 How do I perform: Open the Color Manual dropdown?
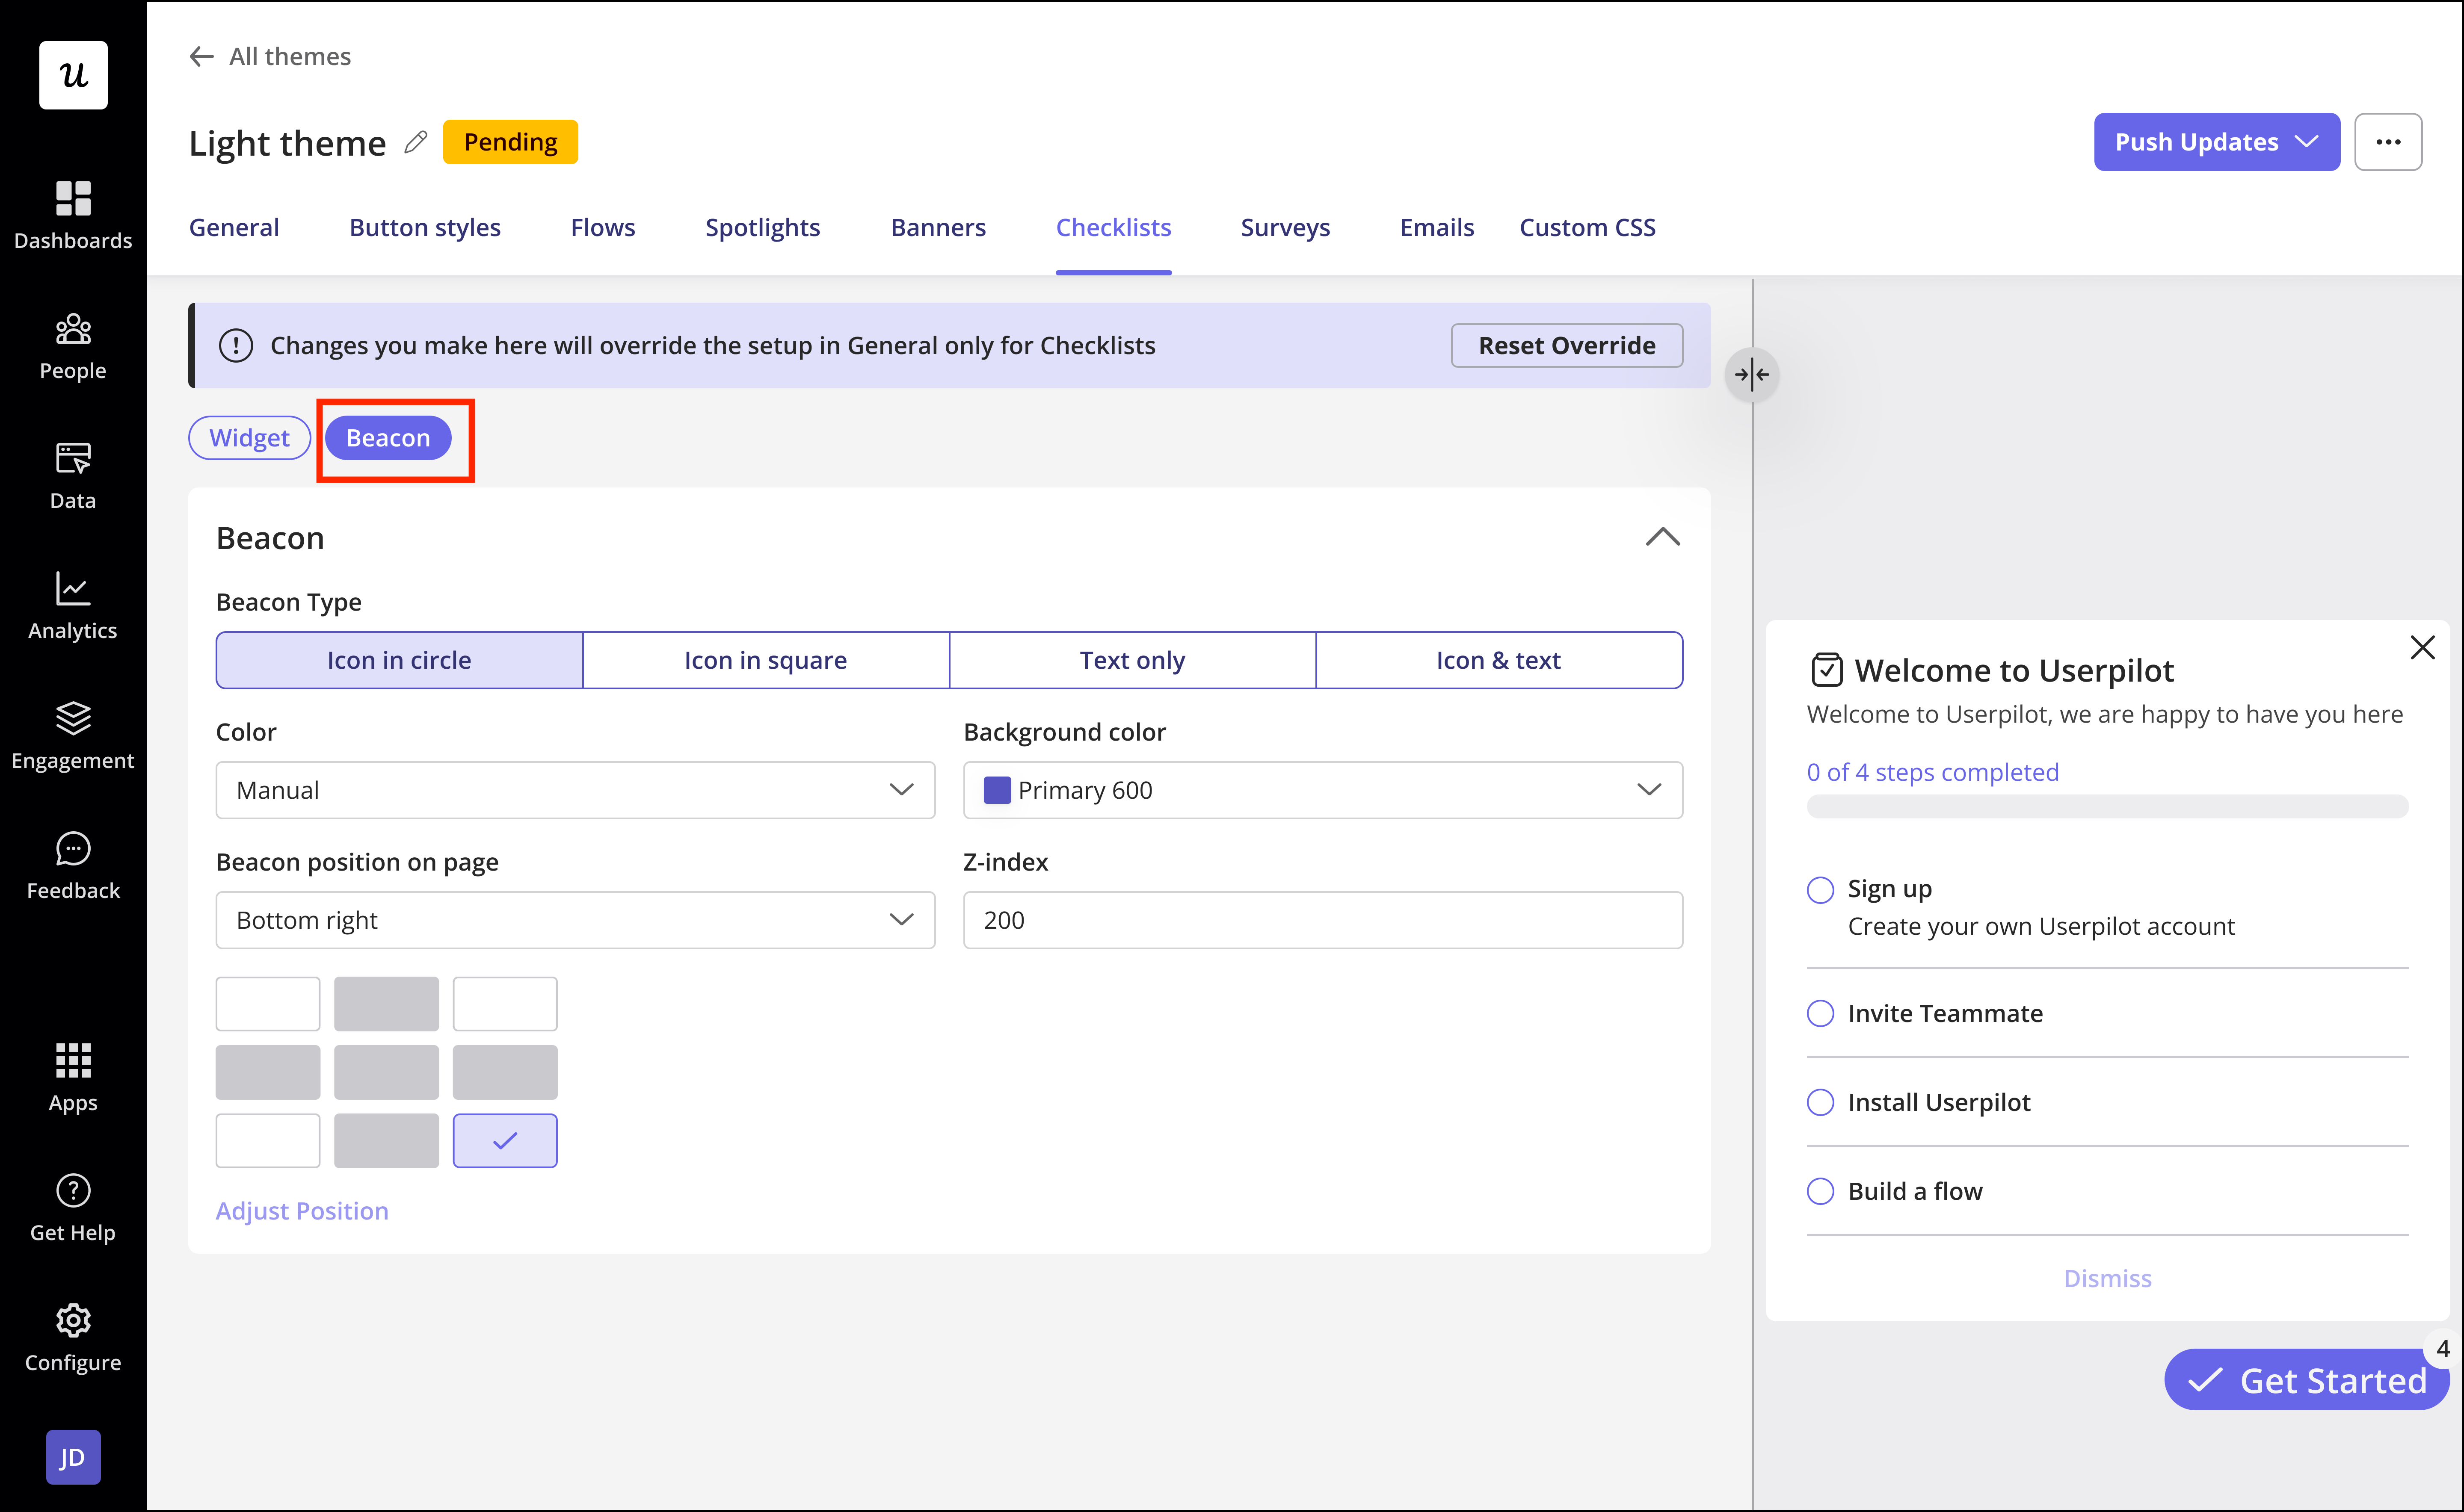point(575,790)
